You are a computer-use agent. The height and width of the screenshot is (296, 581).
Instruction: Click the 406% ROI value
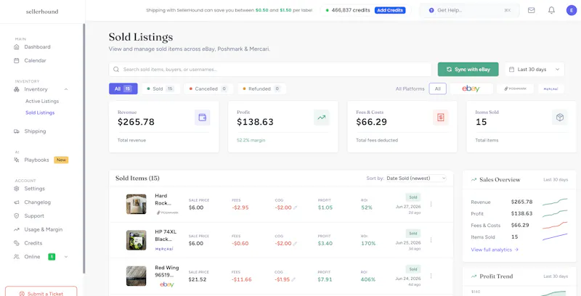[368, 279]
